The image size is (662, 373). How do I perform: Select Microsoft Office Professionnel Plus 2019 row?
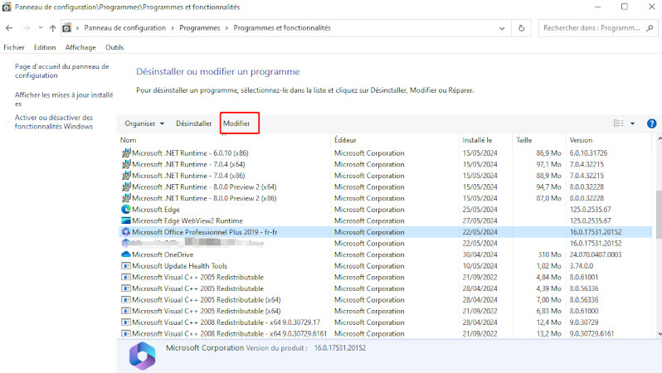pos(214,232)
